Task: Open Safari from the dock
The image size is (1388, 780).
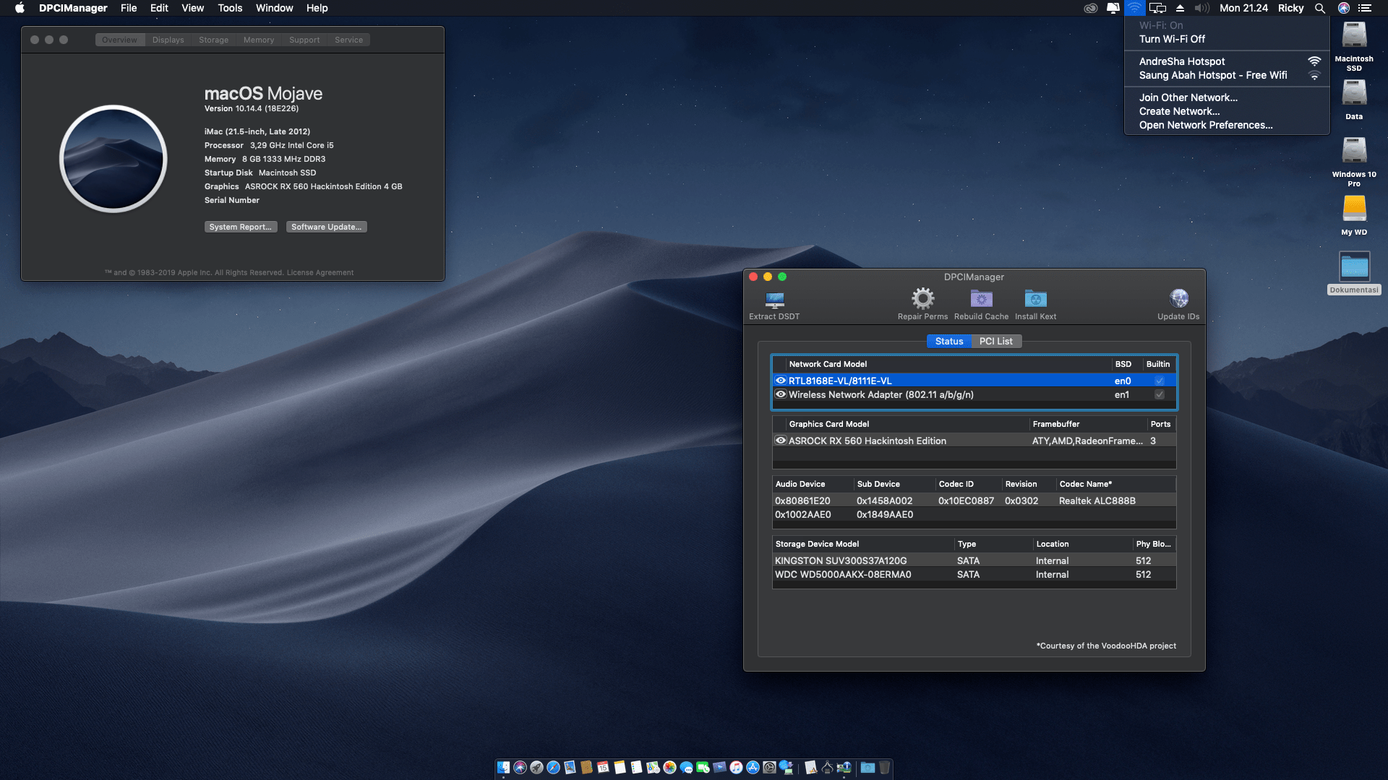Action: pos(553,767)
